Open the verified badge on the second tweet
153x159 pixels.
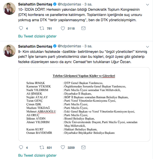click(x=55, y=46)
